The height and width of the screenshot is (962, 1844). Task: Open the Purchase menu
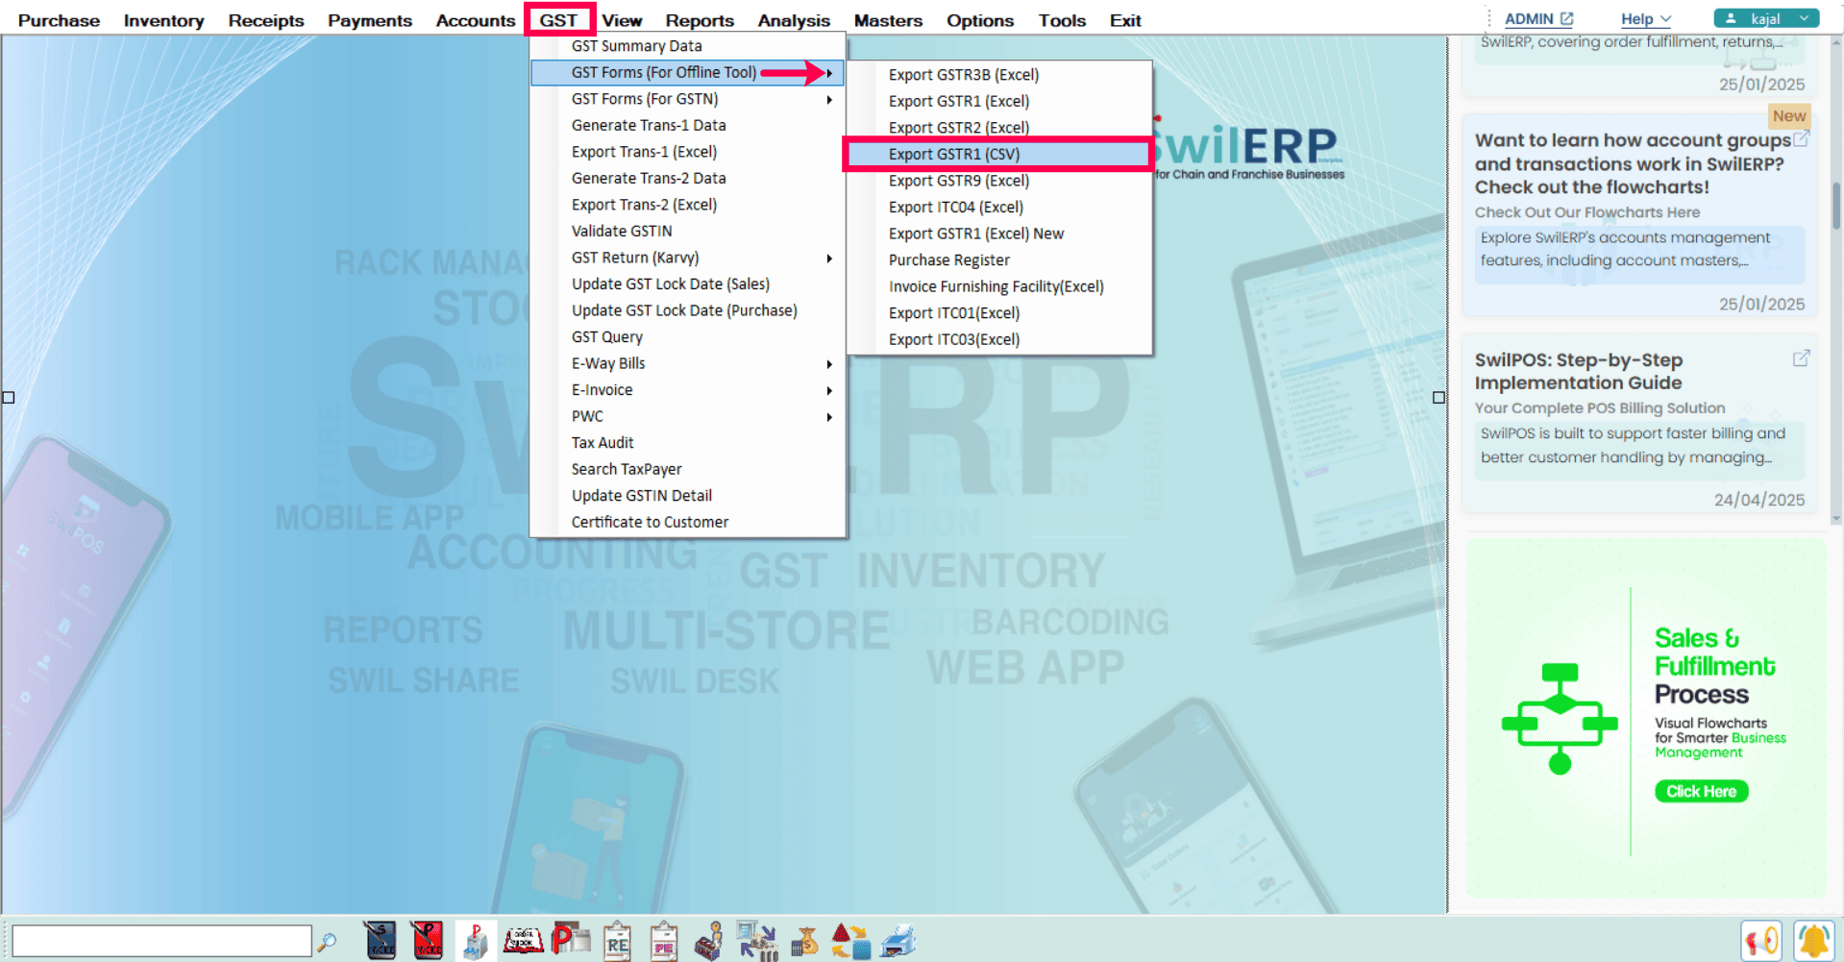tap(59, 20)
